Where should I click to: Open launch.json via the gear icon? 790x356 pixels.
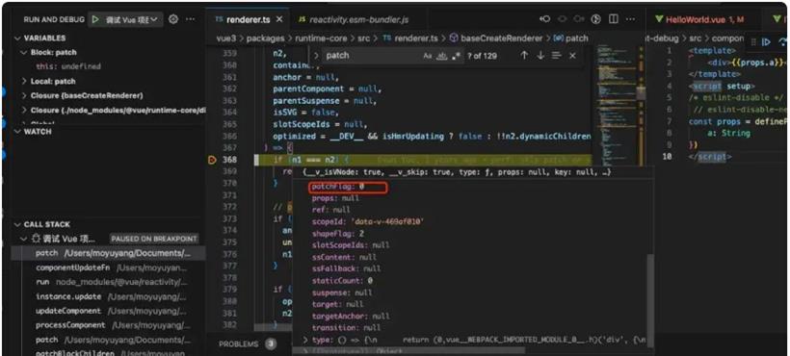pyautogui.click(x=173, y=19)
